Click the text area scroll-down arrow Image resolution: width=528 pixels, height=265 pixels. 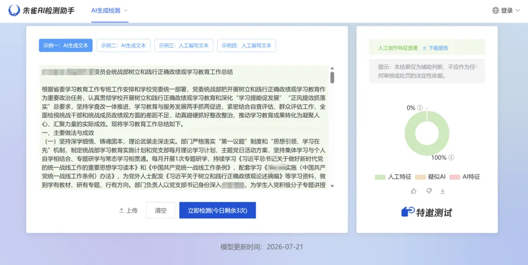tap(332, 186)
